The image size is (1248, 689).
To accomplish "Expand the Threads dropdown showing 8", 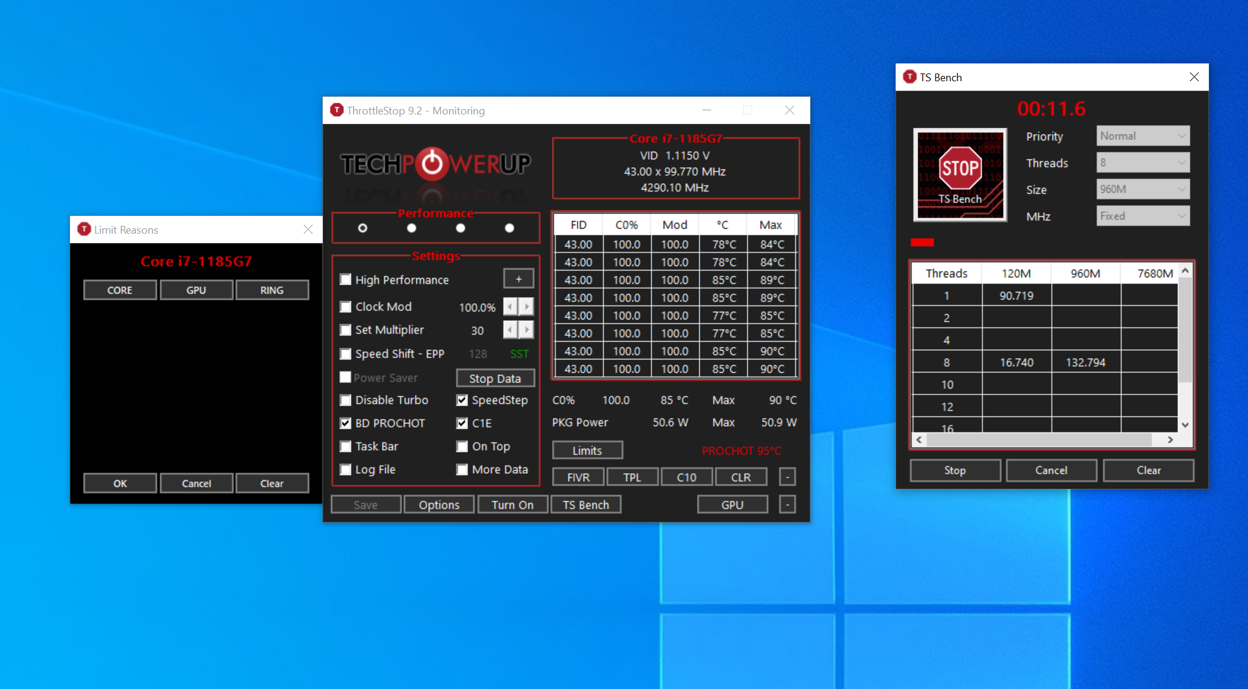I will pyautogui.click(x=1142, y=162).
